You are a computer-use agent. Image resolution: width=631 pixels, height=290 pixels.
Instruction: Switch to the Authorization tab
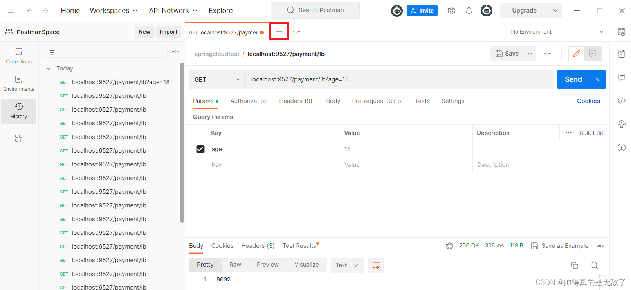249,101
